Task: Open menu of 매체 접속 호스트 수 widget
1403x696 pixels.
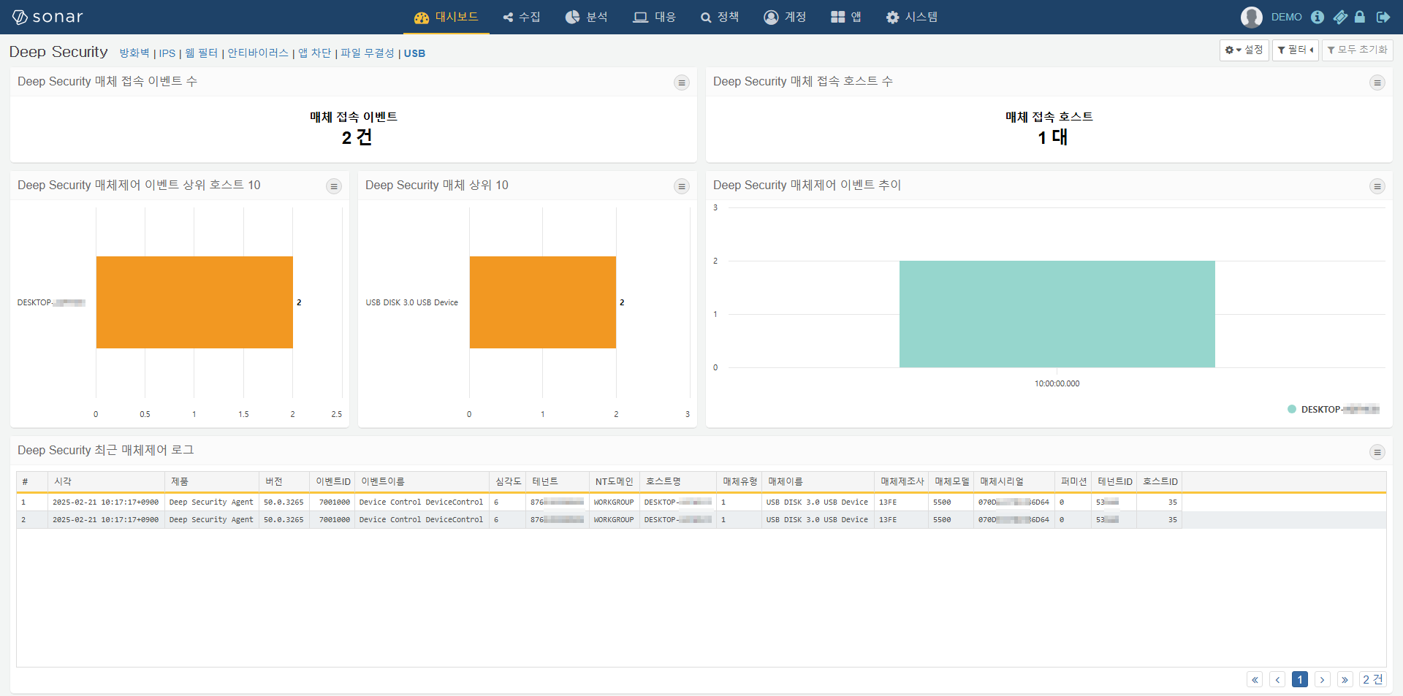Action: click(1377, 83)
